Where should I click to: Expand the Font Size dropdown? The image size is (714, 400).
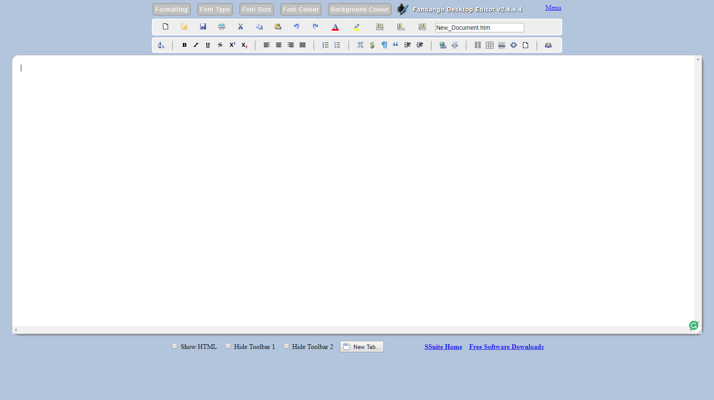256,9
